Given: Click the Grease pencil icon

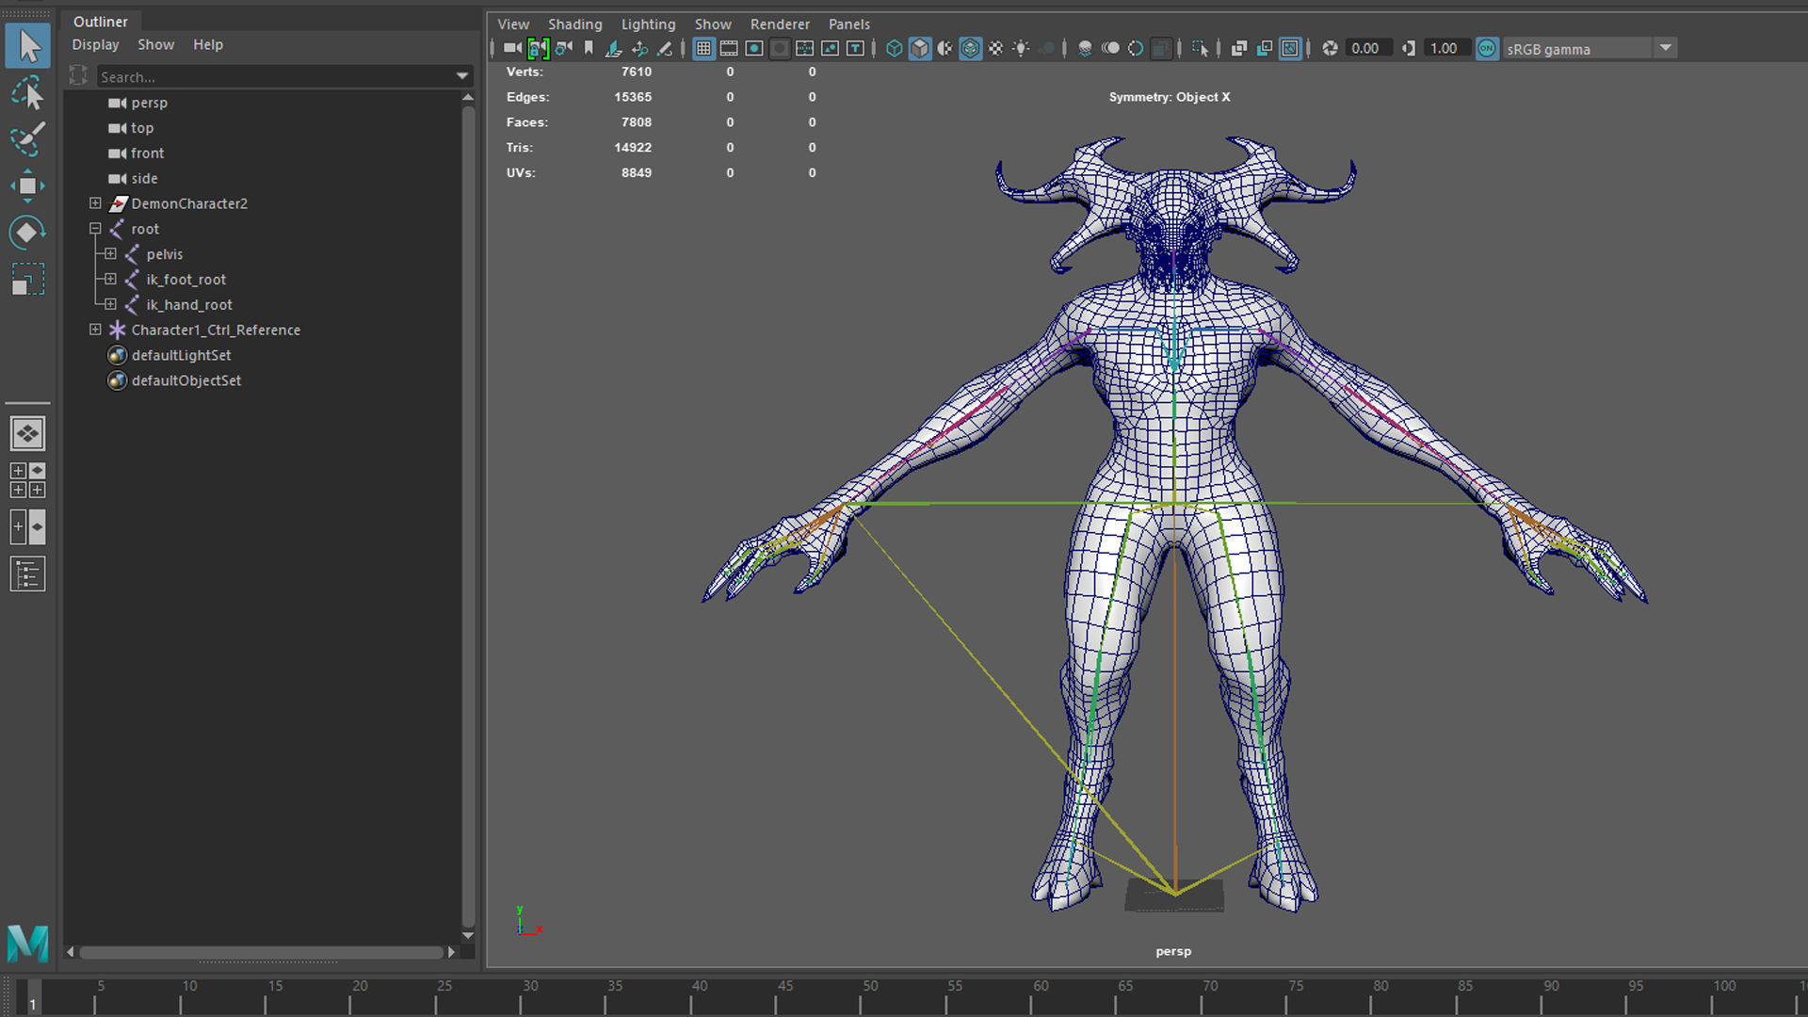Looking at the screenshot, I should pos(665,48).
